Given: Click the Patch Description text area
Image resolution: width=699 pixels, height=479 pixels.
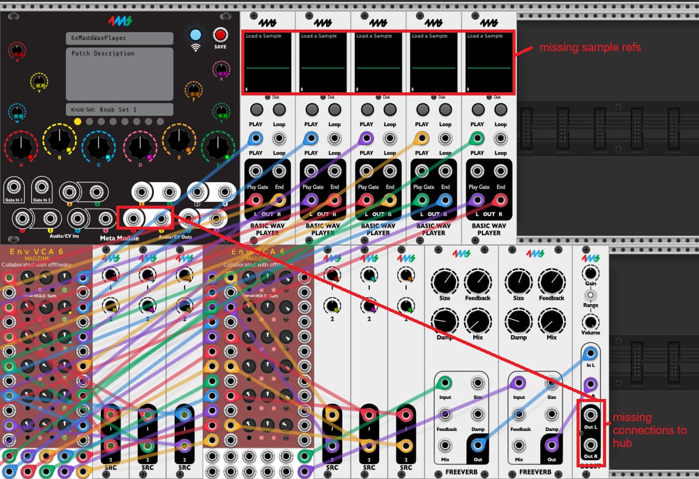Looking at the screenshot, I should click(x=119, y=74).
